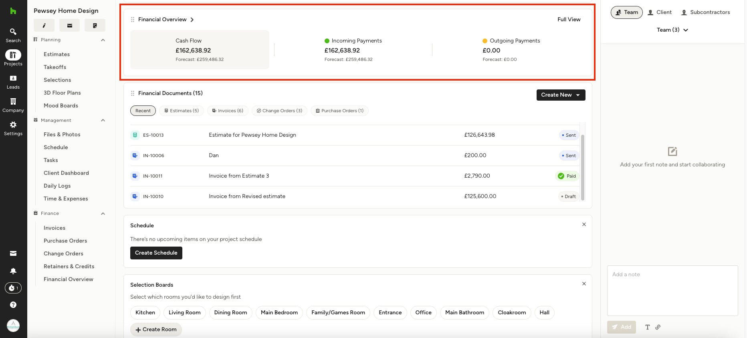Open the Client Dashboard

[66, 173]
